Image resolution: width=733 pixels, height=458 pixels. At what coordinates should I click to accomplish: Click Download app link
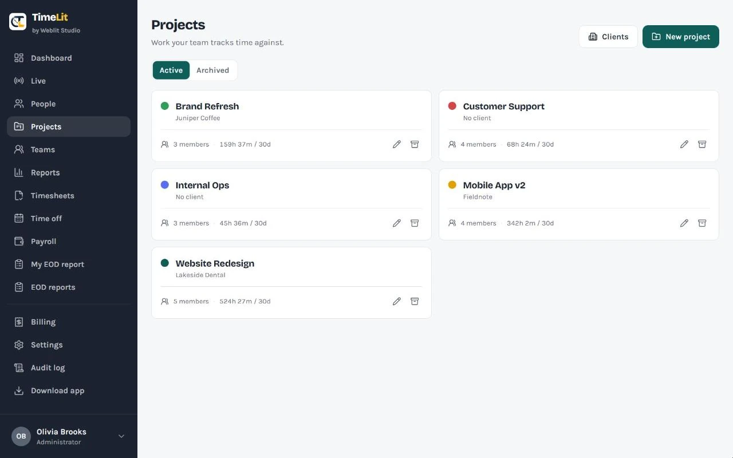pos(69,390)
